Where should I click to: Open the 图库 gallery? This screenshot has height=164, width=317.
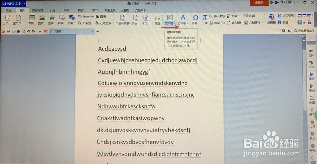52,20
